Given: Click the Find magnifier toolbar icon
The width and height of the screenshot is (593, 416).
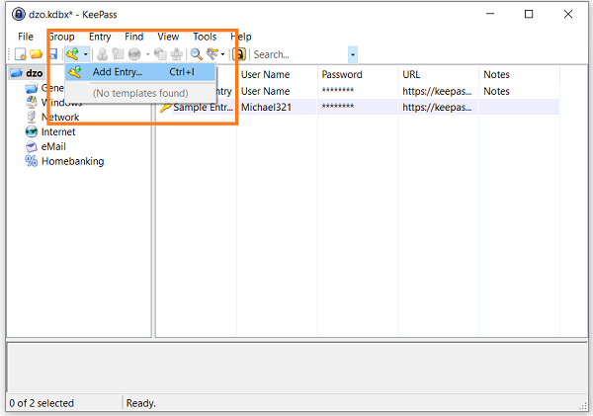Looking at the screenshot, I should click(196, 54).
